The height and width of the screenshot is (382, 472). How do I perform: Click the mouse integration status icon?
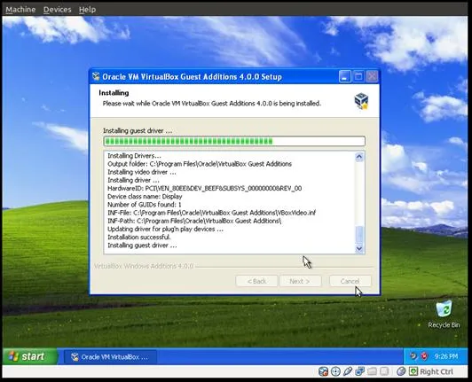[x=401, y=371]
